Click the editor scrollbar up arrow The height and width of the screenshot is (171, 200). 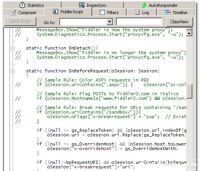pyautogui.click(x=189, y=33)
